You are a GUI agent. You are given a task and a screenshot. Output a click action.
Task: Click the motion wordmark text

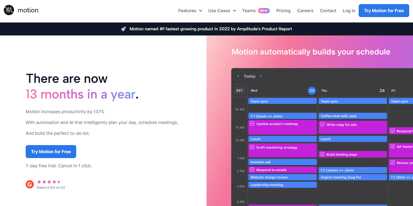28,10
